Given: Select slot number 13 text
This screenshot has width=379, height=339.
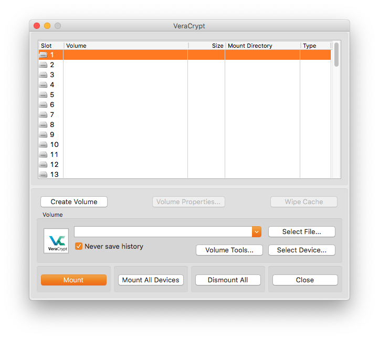Looking at the screenshot, I should pos(55,174).
